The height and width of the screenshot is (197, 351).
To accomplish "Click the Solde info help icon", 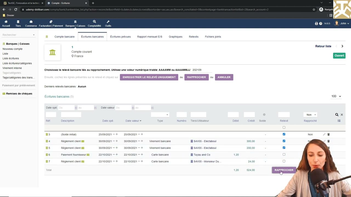I will (x=264, y=115).
